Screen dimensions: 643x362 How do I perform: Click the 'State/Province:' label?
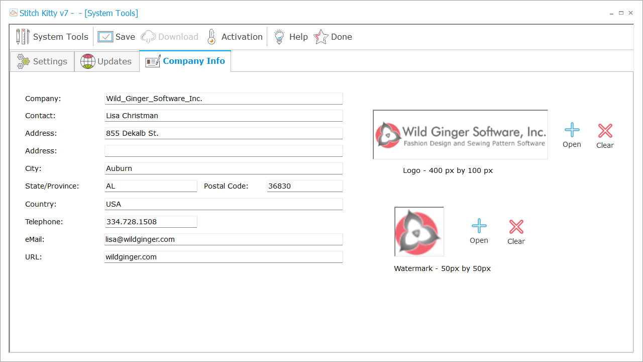(x=52, y=186)
